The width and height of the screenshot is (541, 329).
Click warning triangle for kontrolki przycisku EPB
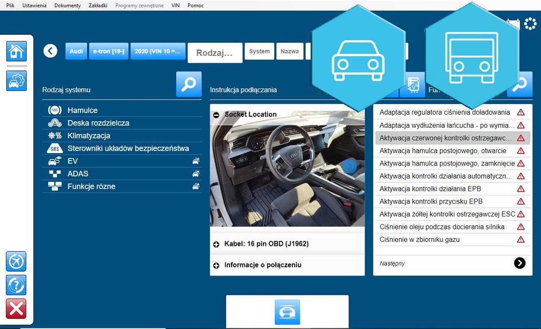click(520, 201)
